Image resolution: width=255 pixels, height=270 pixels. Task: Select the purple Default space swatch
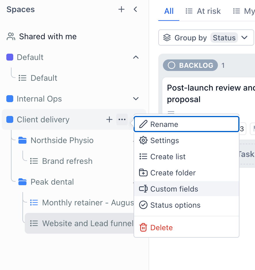click(x=10, y=57)
